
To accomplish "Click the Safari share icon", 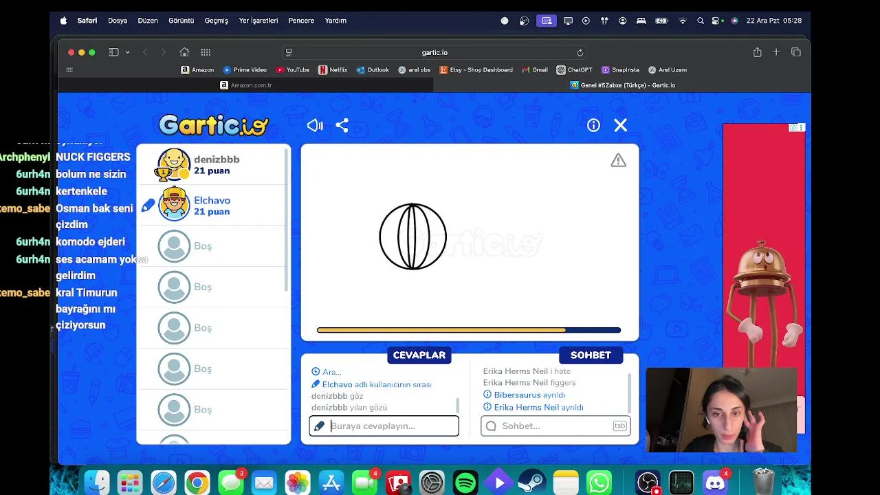I will click(x=757, y=52).
